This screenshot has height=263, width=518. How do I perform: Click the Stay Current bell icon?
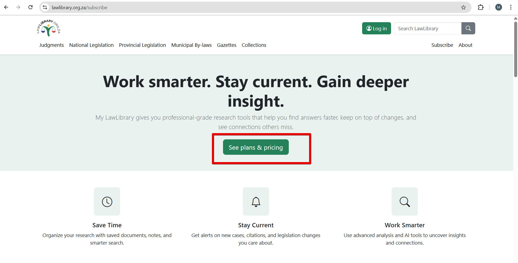[256, 202]
